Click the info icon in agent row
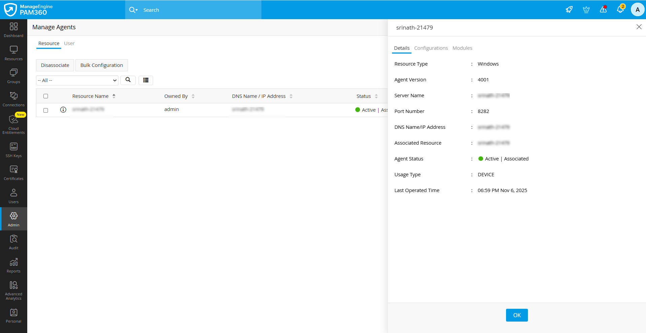The image size is (646, 333). coord(63,110)
